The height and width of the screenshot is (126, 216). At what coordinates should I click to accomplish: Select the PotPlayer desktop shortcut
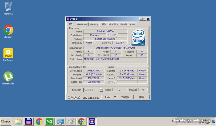click(8, 55)
